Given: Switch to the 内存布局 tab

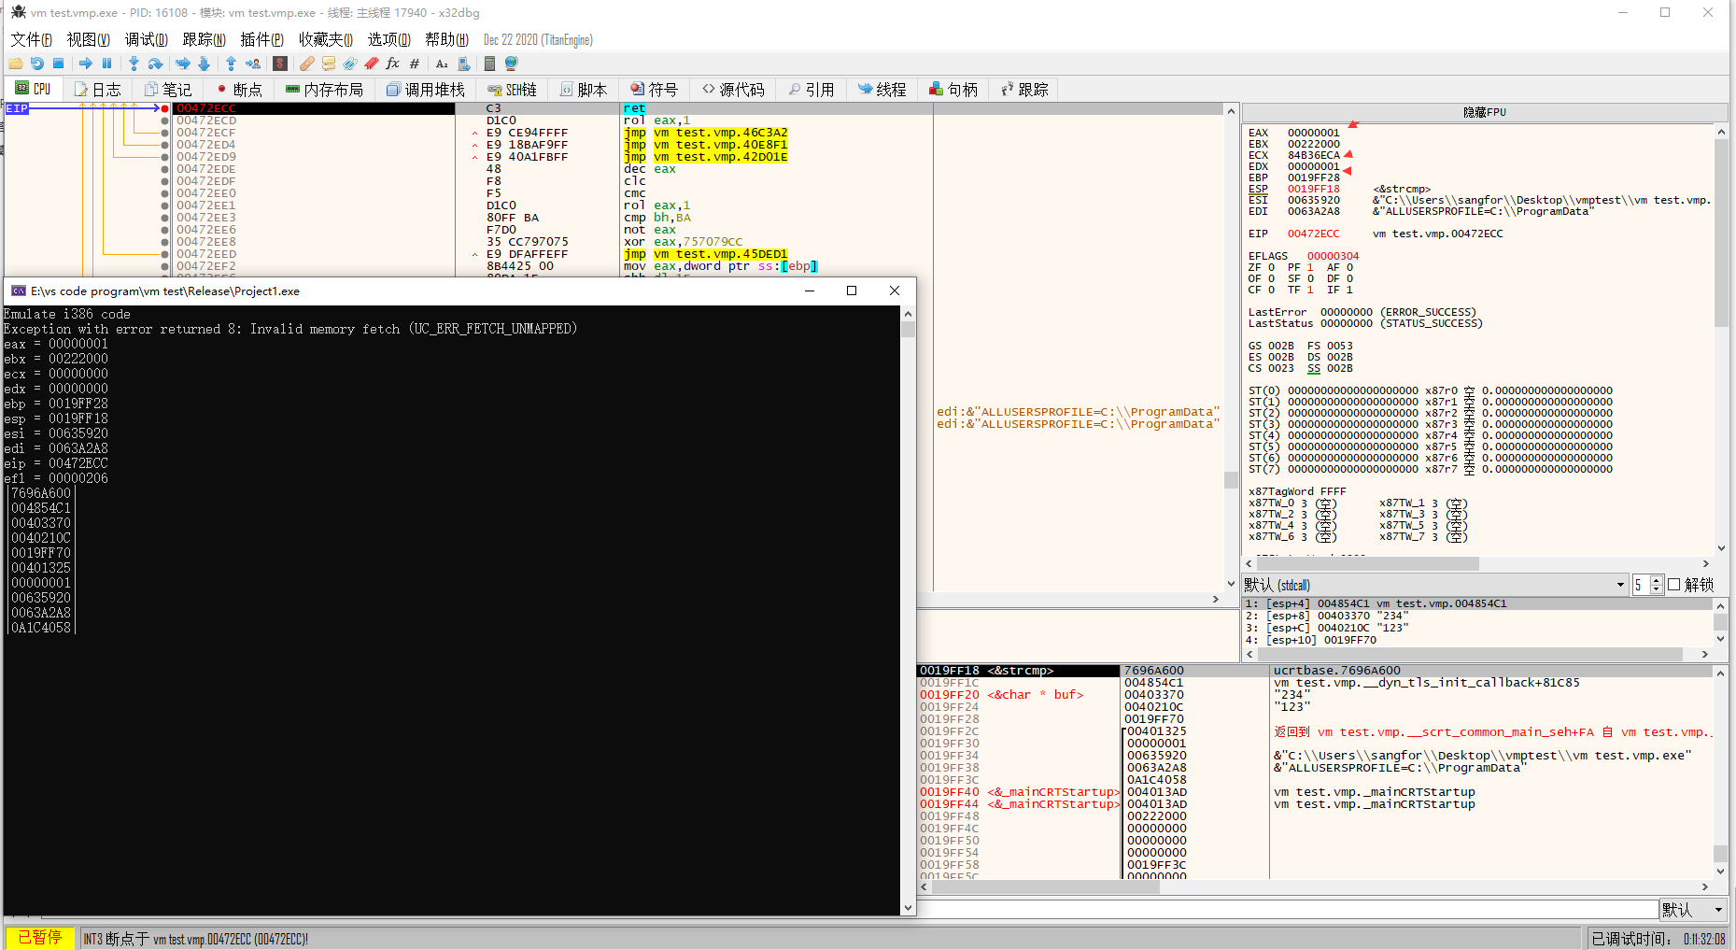Looking at the screenshot, I should [x=324, y=90].
